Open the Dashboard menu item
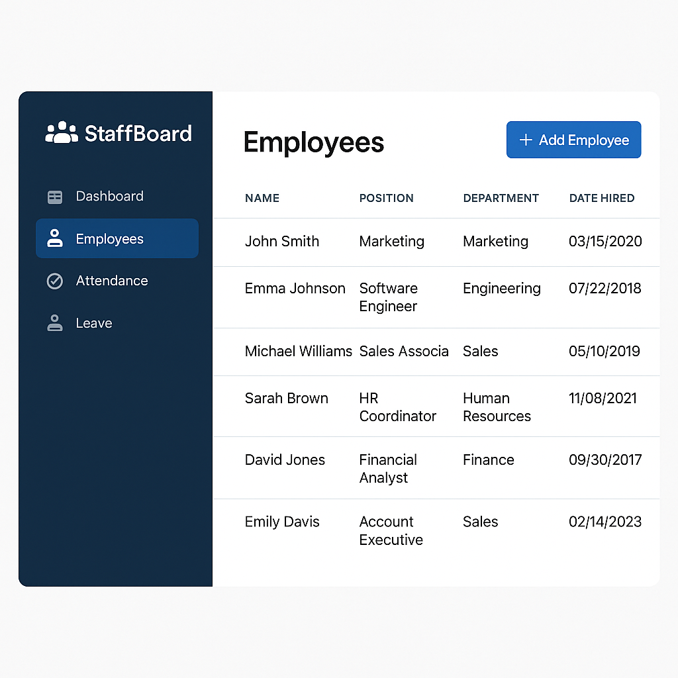The width and height of the screenshot is (678, 678). (x=109, y=197)
